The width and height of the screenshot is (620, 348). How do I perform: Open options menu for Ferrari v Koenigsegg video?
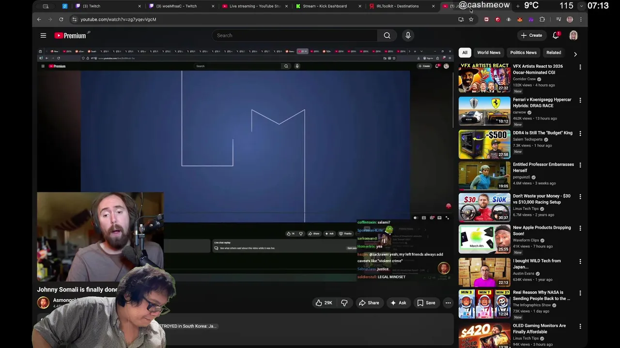[x=580, y=100]
